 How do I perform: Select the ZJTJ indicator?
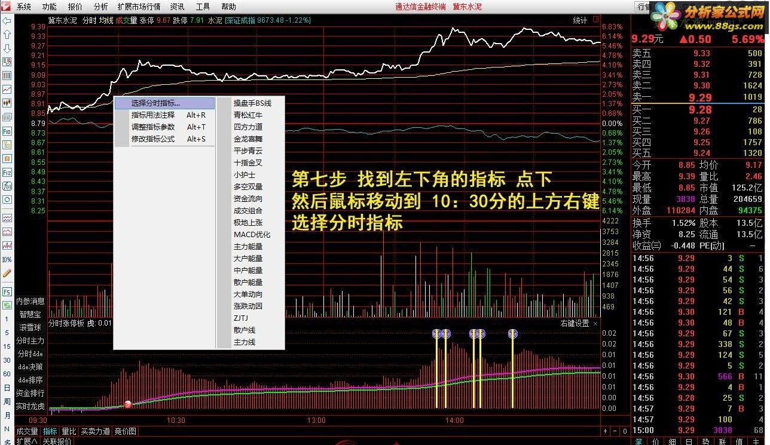241,318
